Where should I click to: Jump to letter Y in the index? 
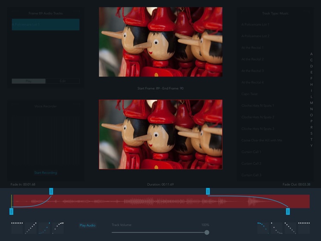(x=312, y=146)
